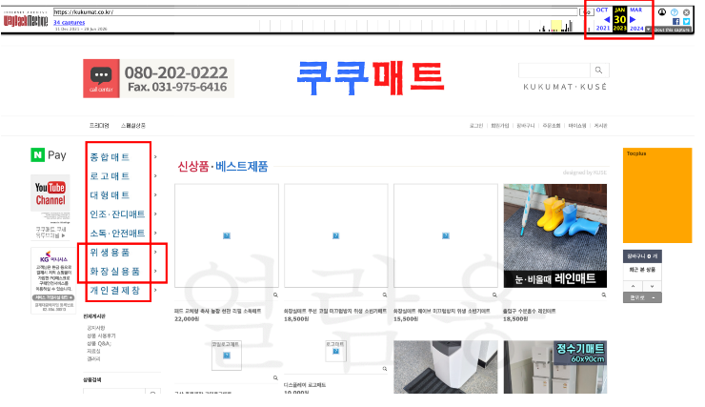Zoom magnifier under first 18,500원 product
This screenshot has width=705, height=407.
coord(385,295)
